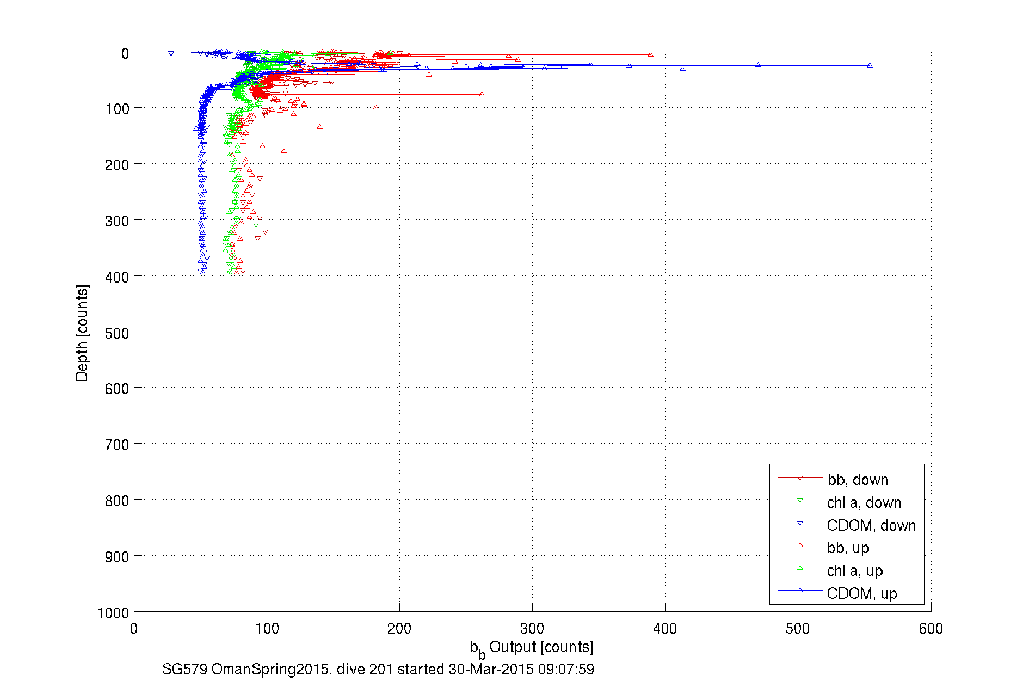Select the 'CDOM, up' legend label text
Screen dimensions: 1029x687
pos(862,593)
